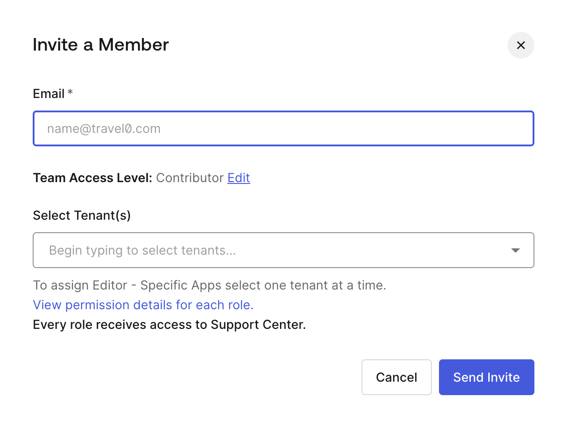This screenshot has height=426, width=568.
Task: Change the Contributor access level via Edit
Action: [238, 178]
